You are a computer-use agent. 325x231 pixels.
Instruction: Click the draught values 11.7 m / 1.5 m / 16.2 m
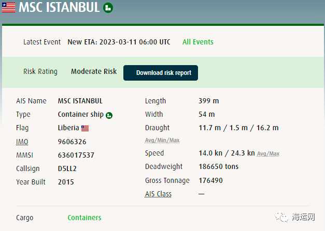click(x=238, y=128)
